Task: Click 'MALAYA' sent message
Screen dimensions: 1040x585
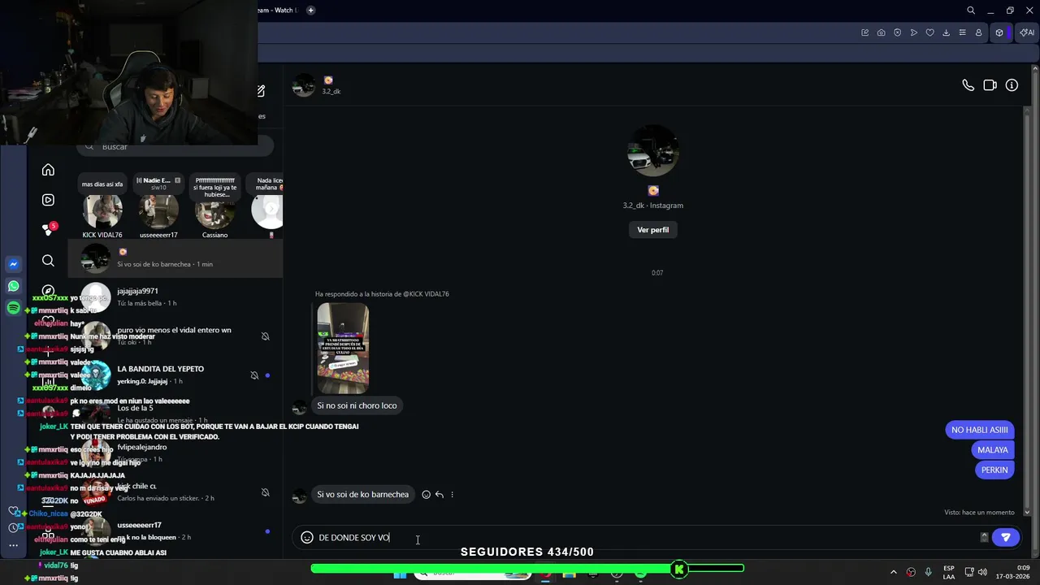Action: click(992, 449)
